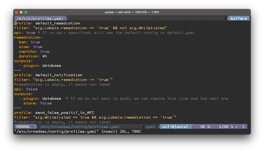Click the line-number hamburger icon in statusline
This screenshot has width=264, height=152.
click(209, 127)
